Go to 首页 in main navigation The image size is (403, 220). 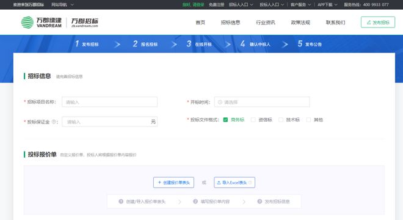pyautogui.click(x=200, y=23)
